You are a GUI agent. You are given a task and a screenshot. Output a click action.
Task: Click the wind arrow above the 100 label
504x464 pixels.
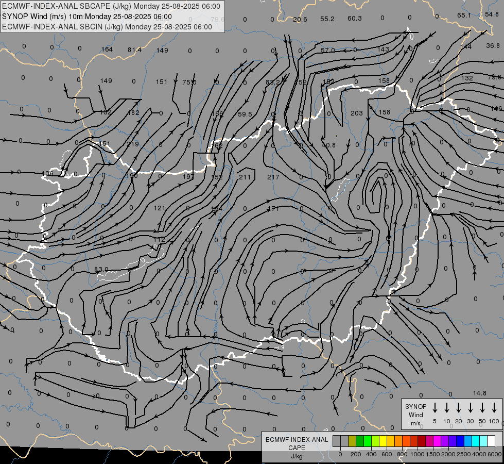point(494,408)
